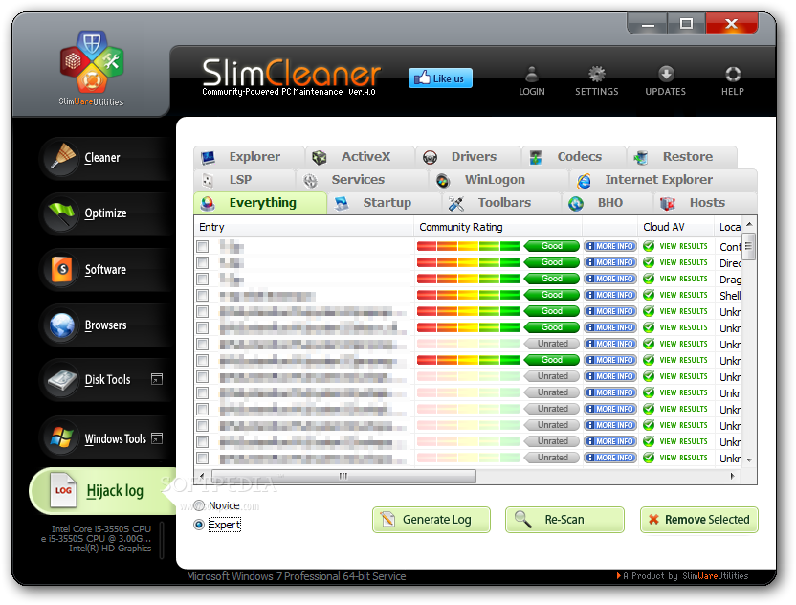Image resolution: width=796 pixels, height=605 pixels.
Task: Open Help via the lifebuoy icon
Action: [733, 74]
